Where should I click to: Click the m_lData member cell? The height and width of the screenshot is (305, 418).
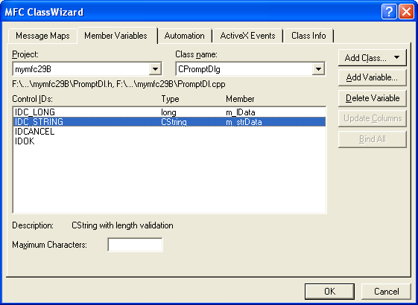pyautogui.click(x=241, y=112)
